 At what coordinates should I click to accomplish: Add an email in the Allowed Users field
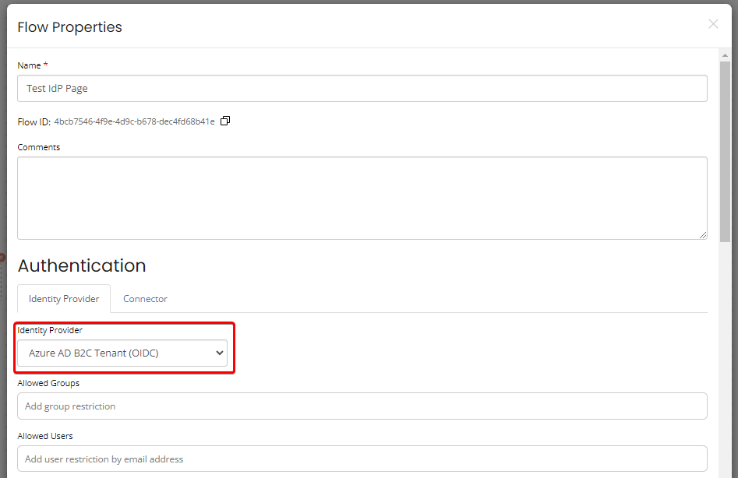tap(362, 459)
